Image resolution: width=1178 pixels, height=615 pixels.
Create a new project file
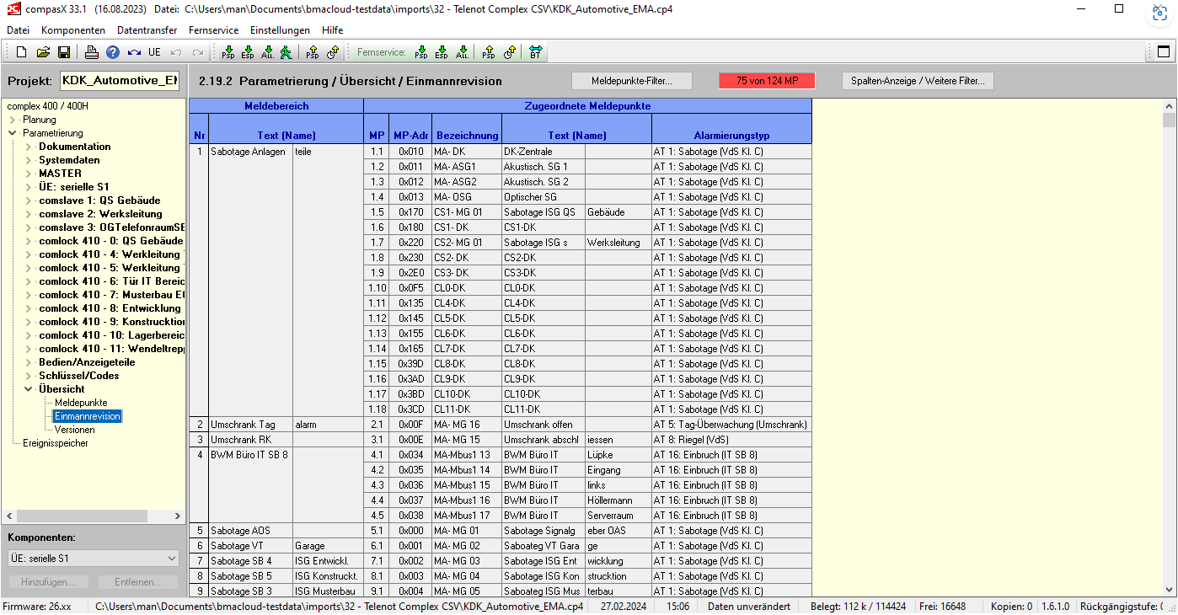[x=22, y=52]
